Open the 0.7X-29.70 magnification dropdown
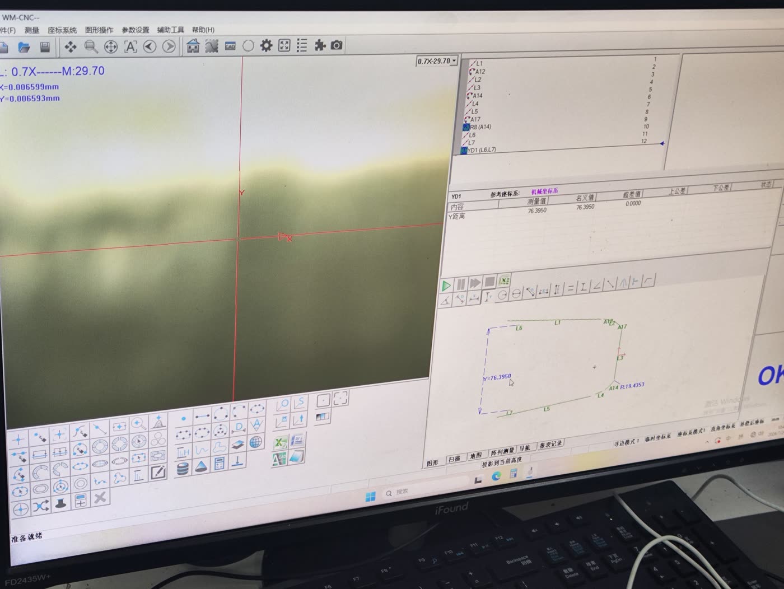 (x=437, y=61)
